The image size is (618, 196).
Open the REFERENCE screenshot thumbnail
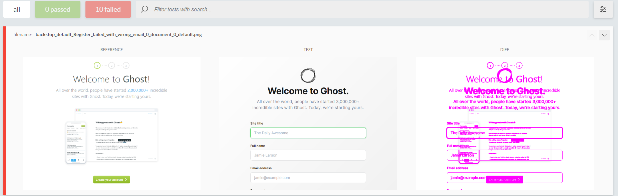click(x=111, y=123)
